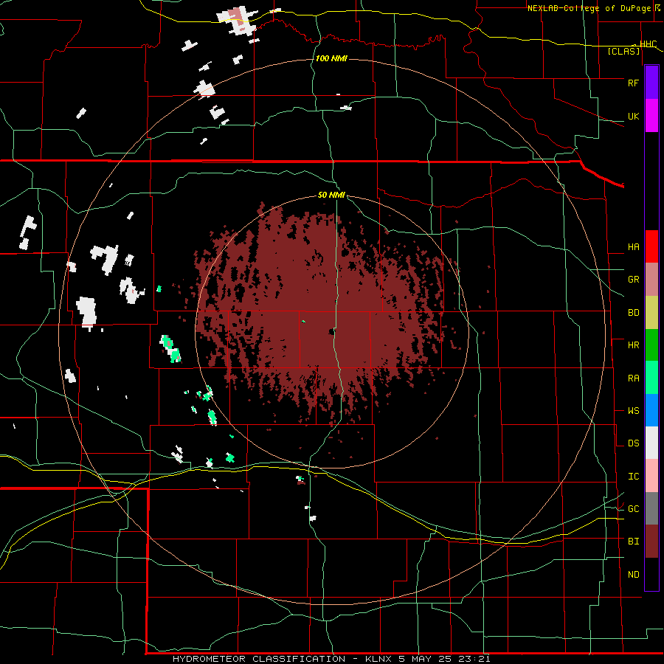Click the RA legend label
The image size is (664, 664).
[634, 378]
